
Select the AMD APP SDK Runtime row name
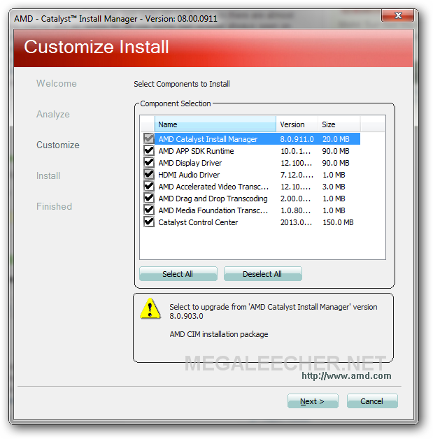coord(196,151)
